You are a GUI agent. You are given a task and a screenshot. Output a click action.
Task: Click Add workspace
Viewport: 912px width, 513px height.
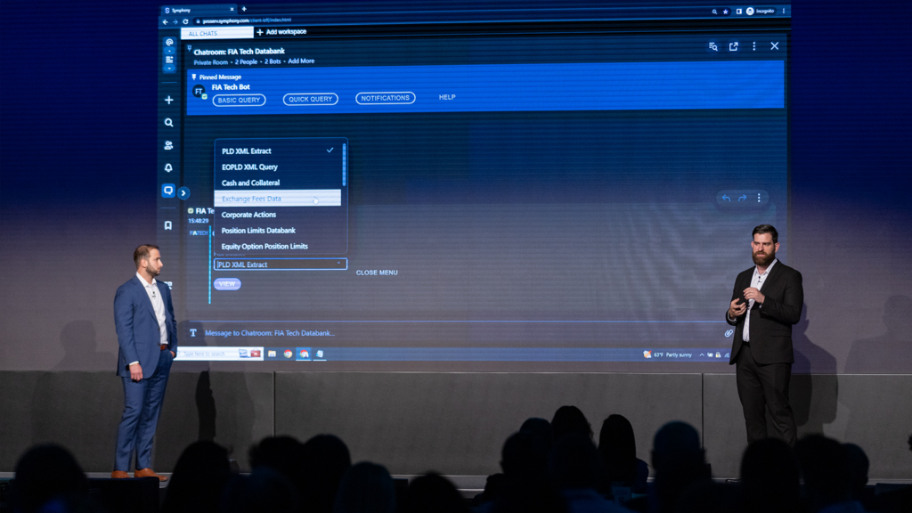pos(281,32)
